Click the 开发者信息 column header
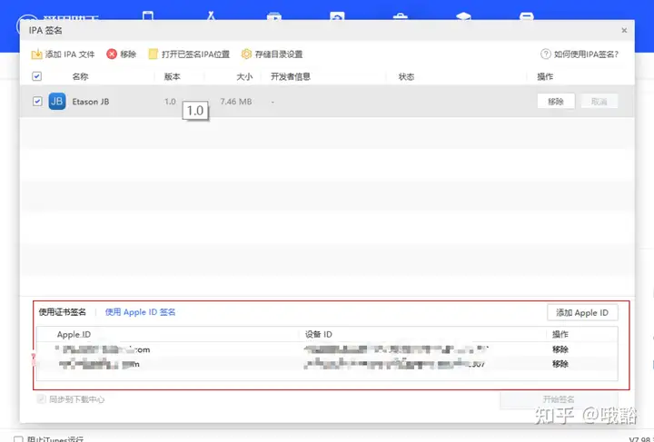654x442 pixels. (291, 76)
